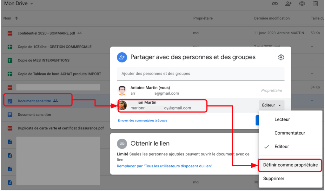The height and width of the screenshot is (191, 325).
Task: Click the link icon beside Obtenir le lien
Action: (x=122, y=143)
